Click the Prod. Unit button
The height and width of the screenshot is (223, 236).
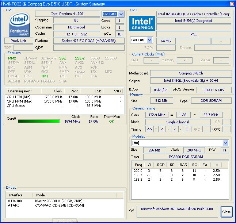pyautogui.click(x=19, y=41)
